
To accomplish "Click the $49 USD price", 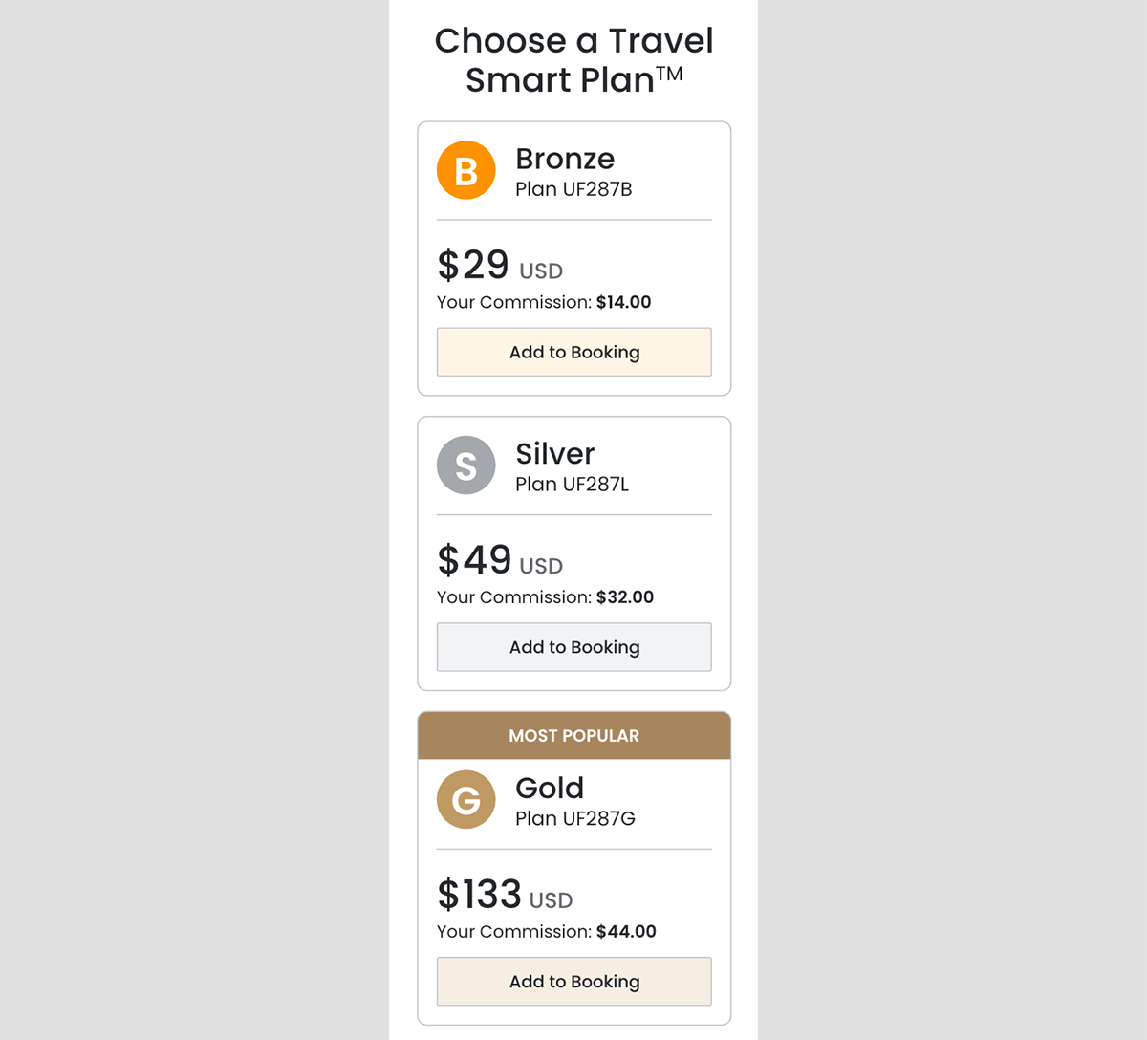I will point(500,561).
